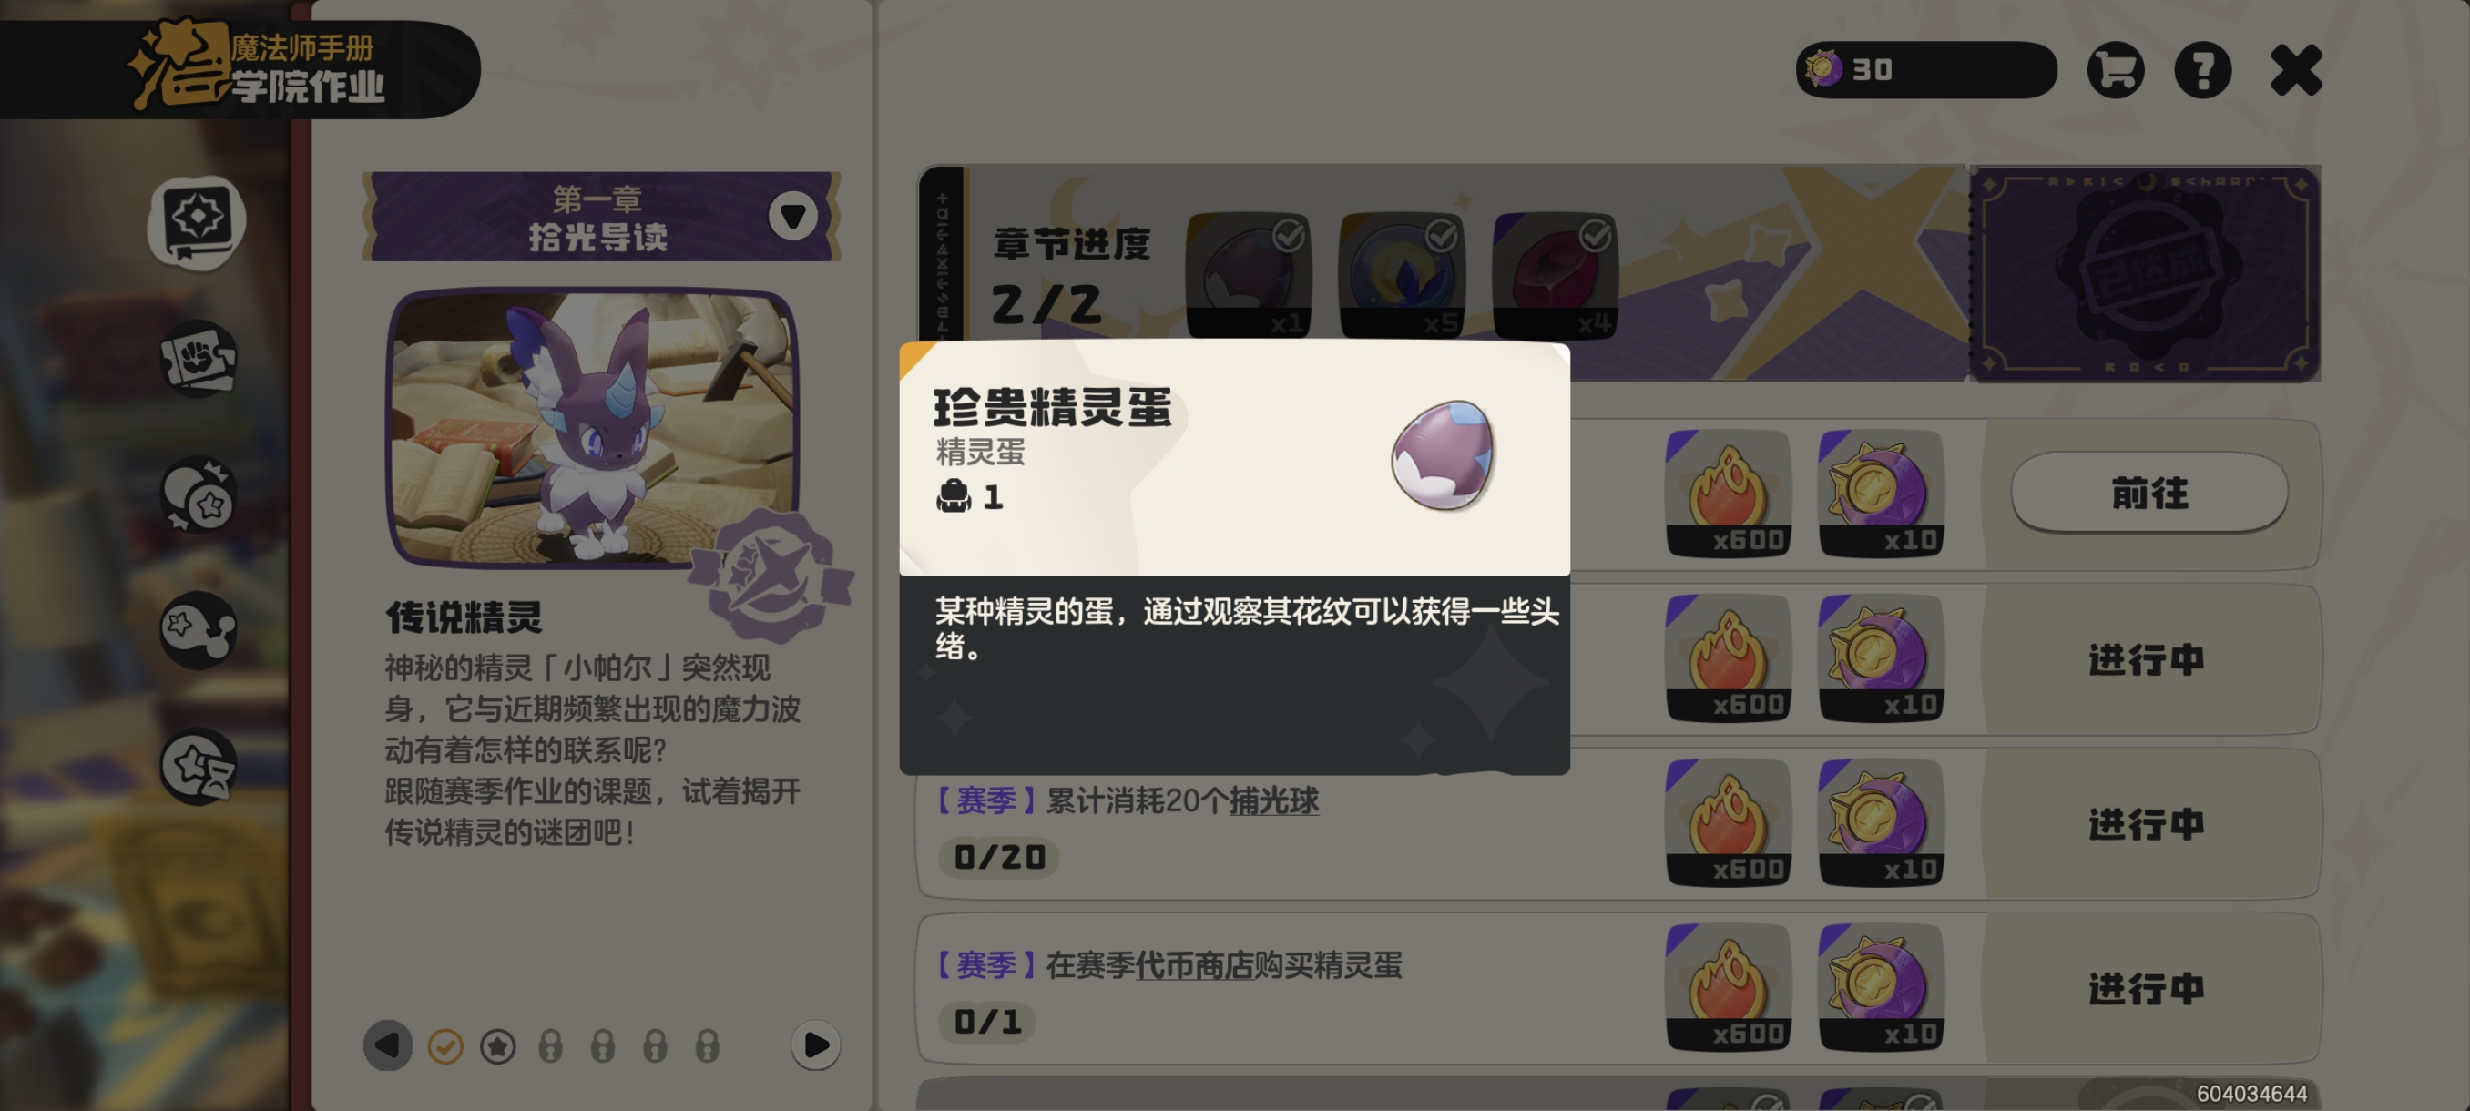Image resolution: width=2470 pixels, height=1111 pixels.
Task: Select the star page indicator dot
Action: pyautogui.click(x=497, y=1046)
